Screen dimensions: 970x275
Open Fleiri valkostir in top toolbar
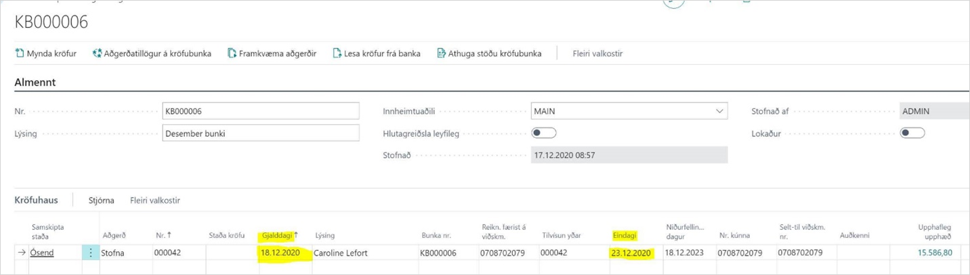(597, 53)
